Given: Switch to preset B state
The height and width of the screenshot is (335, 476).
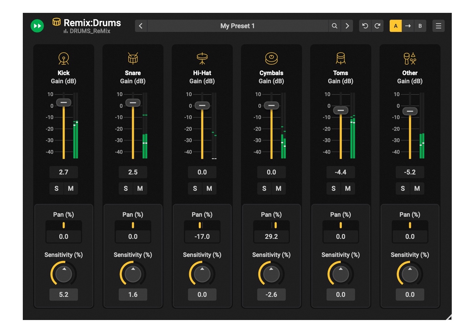Looking at the screenshot, I should (420, 26).
